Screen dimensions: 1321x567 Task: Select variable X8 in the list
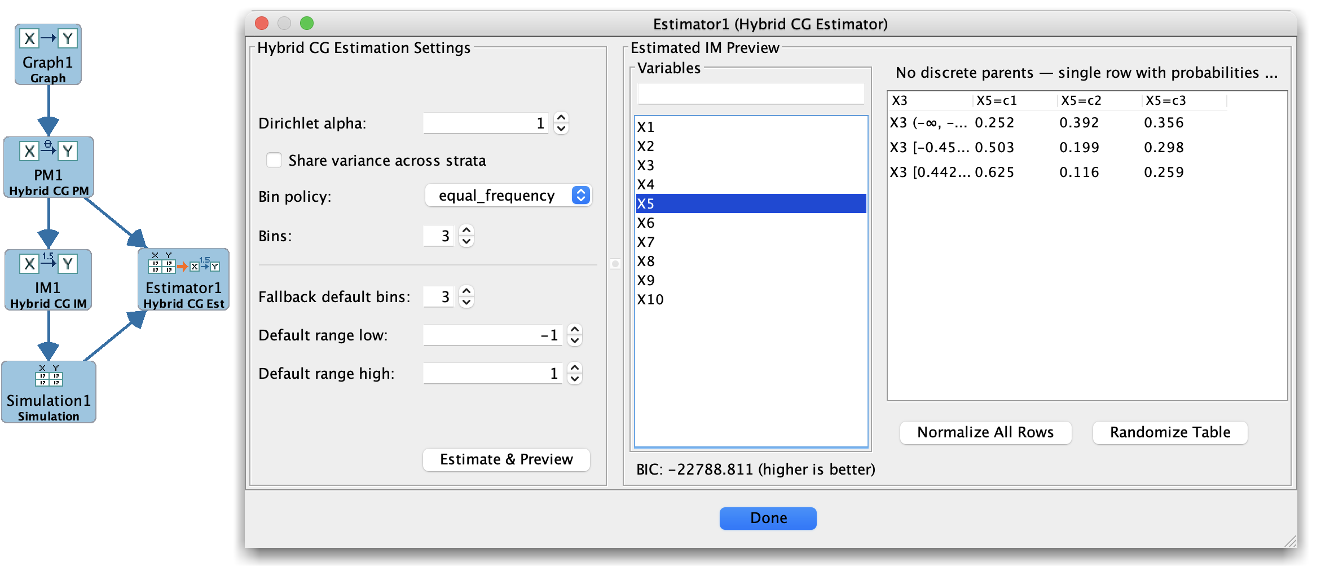pos(751,261)
